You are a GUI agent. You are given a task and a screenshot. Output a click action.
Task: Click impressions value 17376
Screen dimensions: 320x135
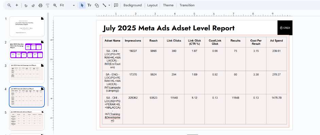133,75
